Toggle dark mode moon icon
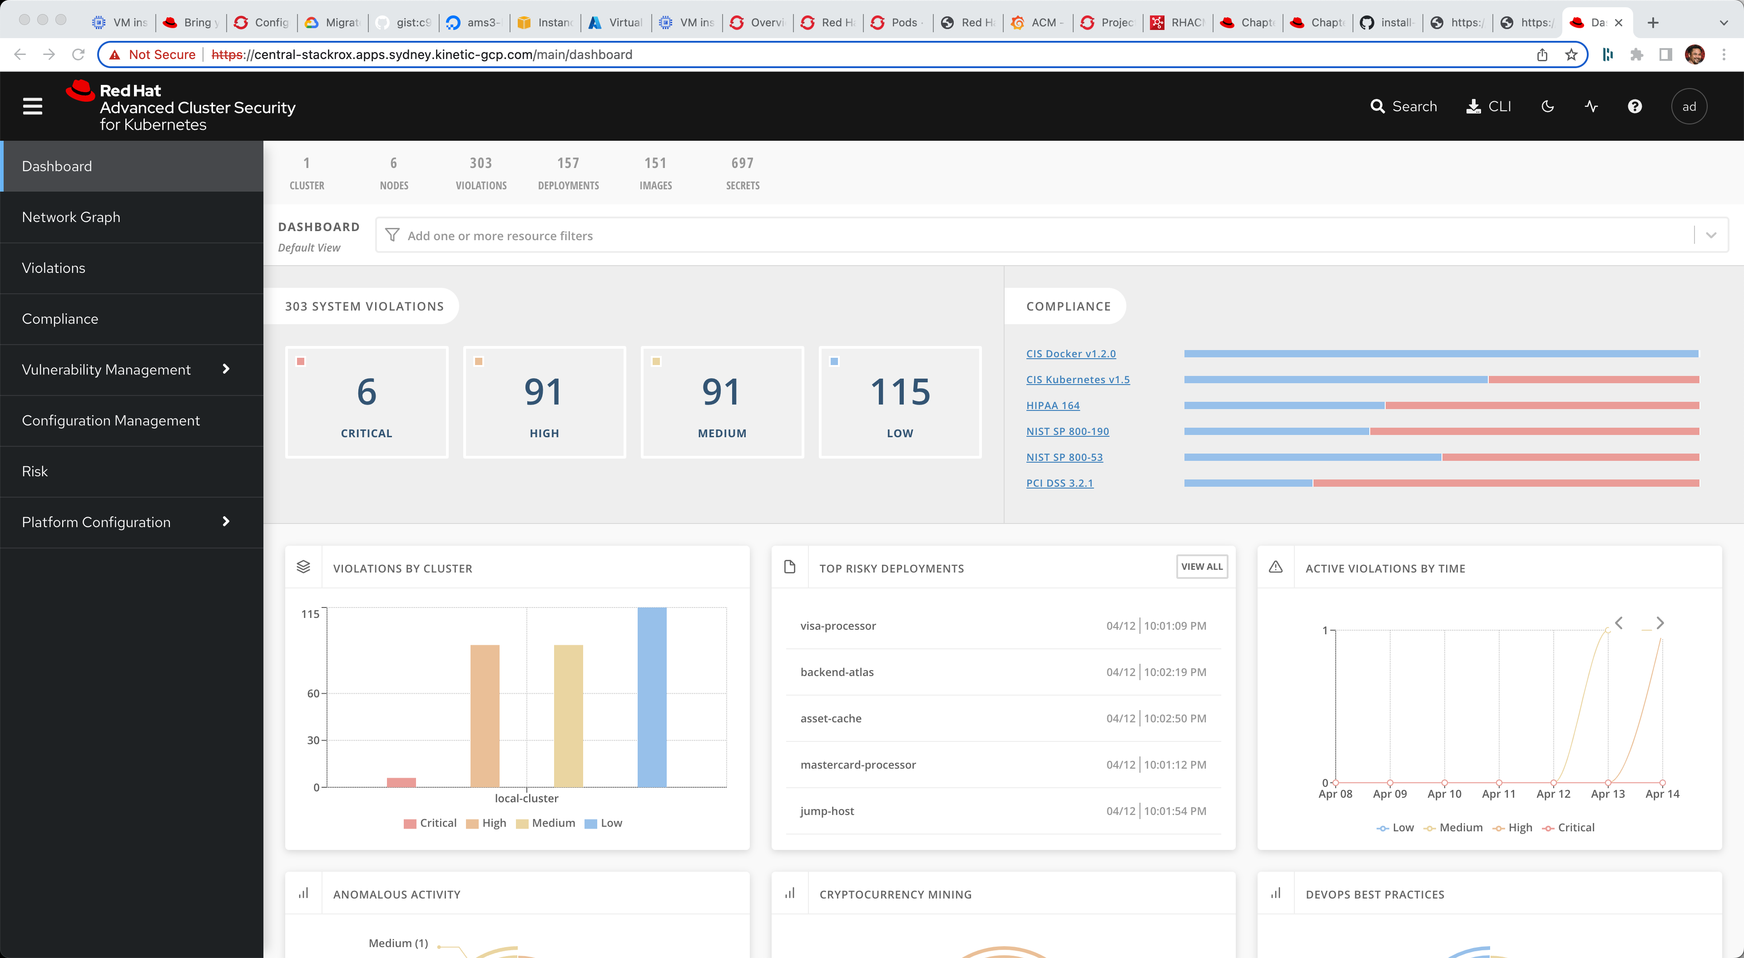1744x958 pixels. pyautogui.click(x=1548, y=107)
